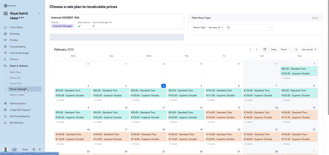Expand the Royal Astrid Hotel dropdown chevron
The height and width of the screenshot is (155, 329).
(39, 13)
